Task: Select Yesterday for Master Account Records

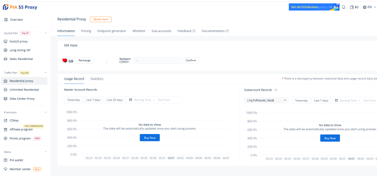Action: point(74,100)
